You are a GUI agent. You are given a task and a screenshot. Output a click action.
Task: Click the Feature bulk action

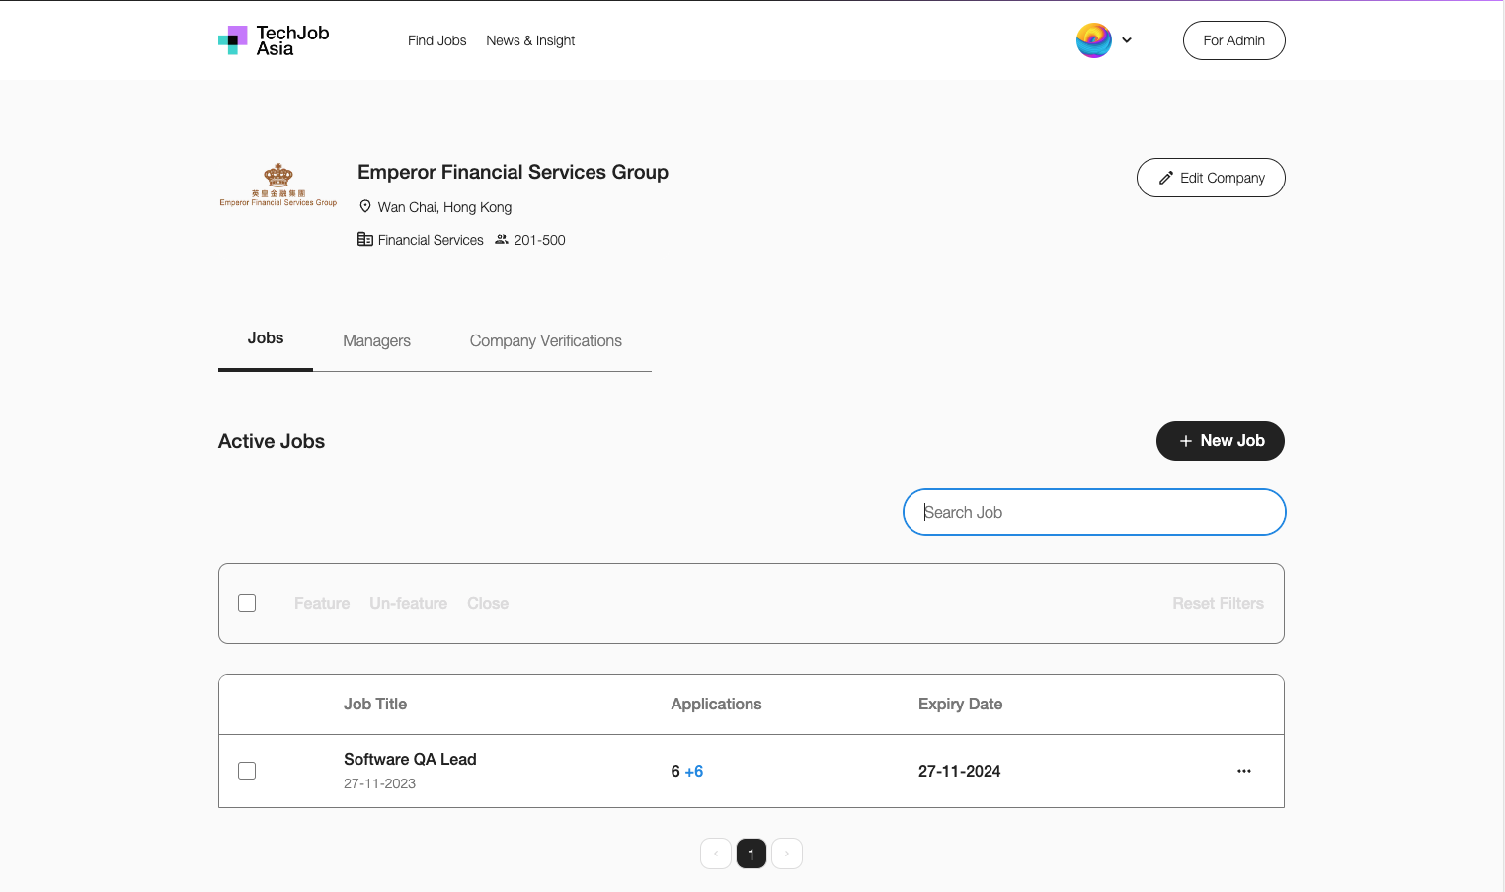pos(322,603)
